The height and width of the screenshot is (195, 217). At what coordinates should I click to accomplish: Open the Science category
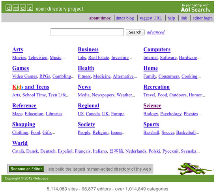152,106
